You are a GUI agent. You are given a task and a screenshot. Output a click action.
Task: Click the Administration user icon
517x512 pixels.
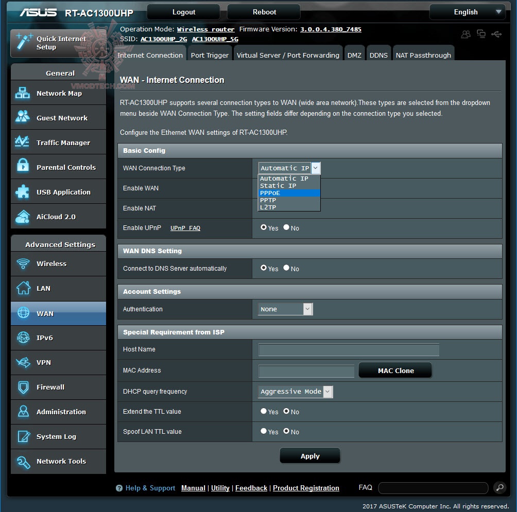click(23, 411)
